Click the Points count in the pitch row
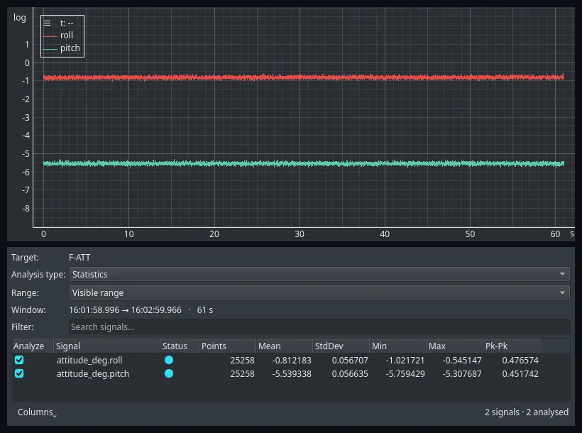The image size is (582, 433). [x=242, y=374]
